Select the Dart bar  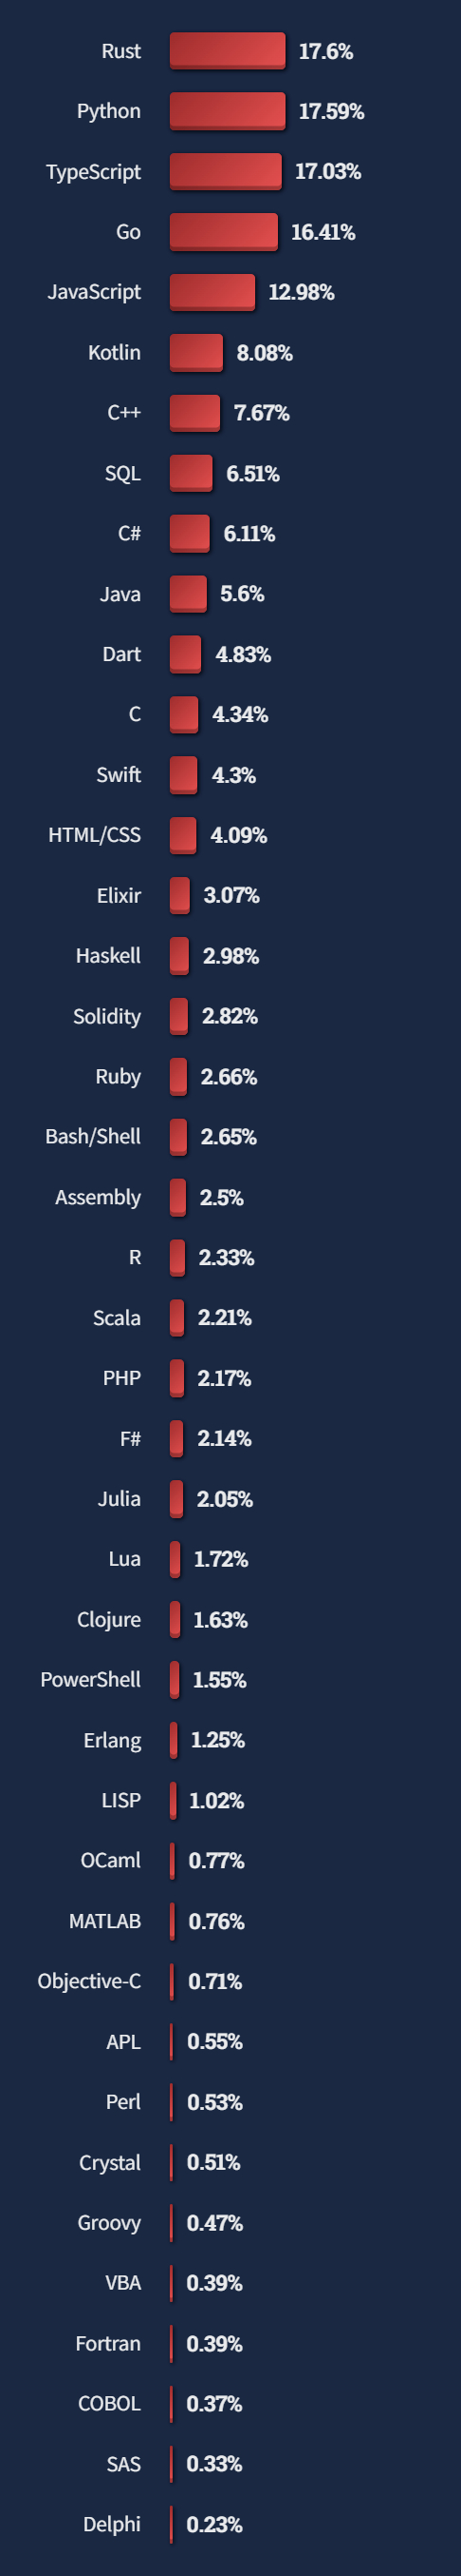(x=186, y=654)
